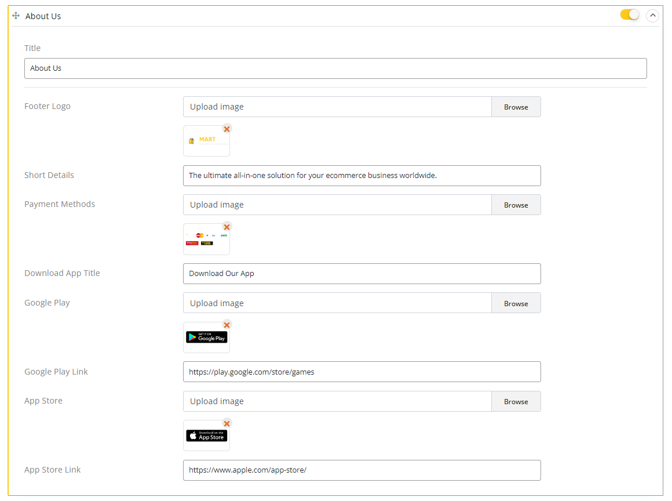672x501 pixels.
Task: Click the Google Play badge thumbnail
Action: [x=206, y=338]
